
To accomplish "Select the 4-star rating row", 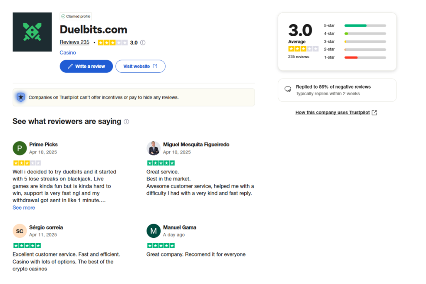I will pos(355,34).
